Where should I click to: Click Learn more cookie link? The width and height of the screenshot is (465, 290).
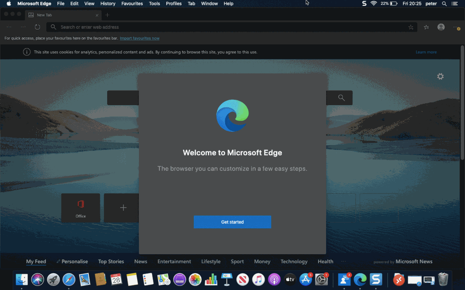[x=425, y=52]
